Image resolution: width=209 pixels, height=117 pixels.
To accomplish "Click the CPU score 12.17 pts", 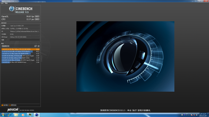I will (30, 19).
